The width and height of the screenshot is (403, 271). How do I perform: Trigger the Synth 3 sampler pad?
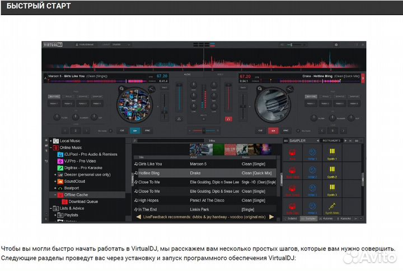(x=332, y=189)
